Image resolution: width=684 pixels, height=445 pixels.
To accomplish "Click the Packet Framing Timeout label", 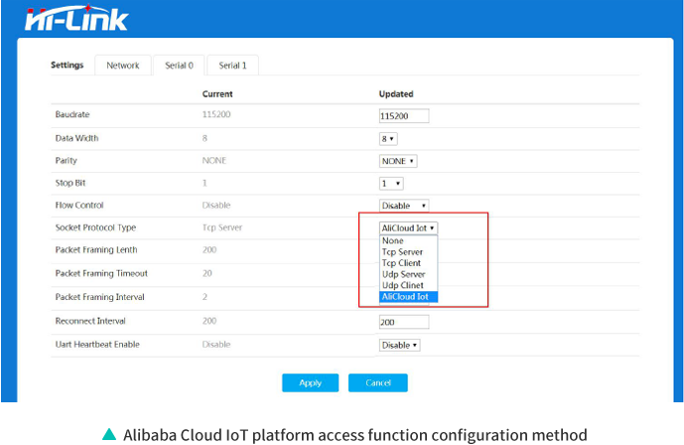I will click(x=101, y=273).
